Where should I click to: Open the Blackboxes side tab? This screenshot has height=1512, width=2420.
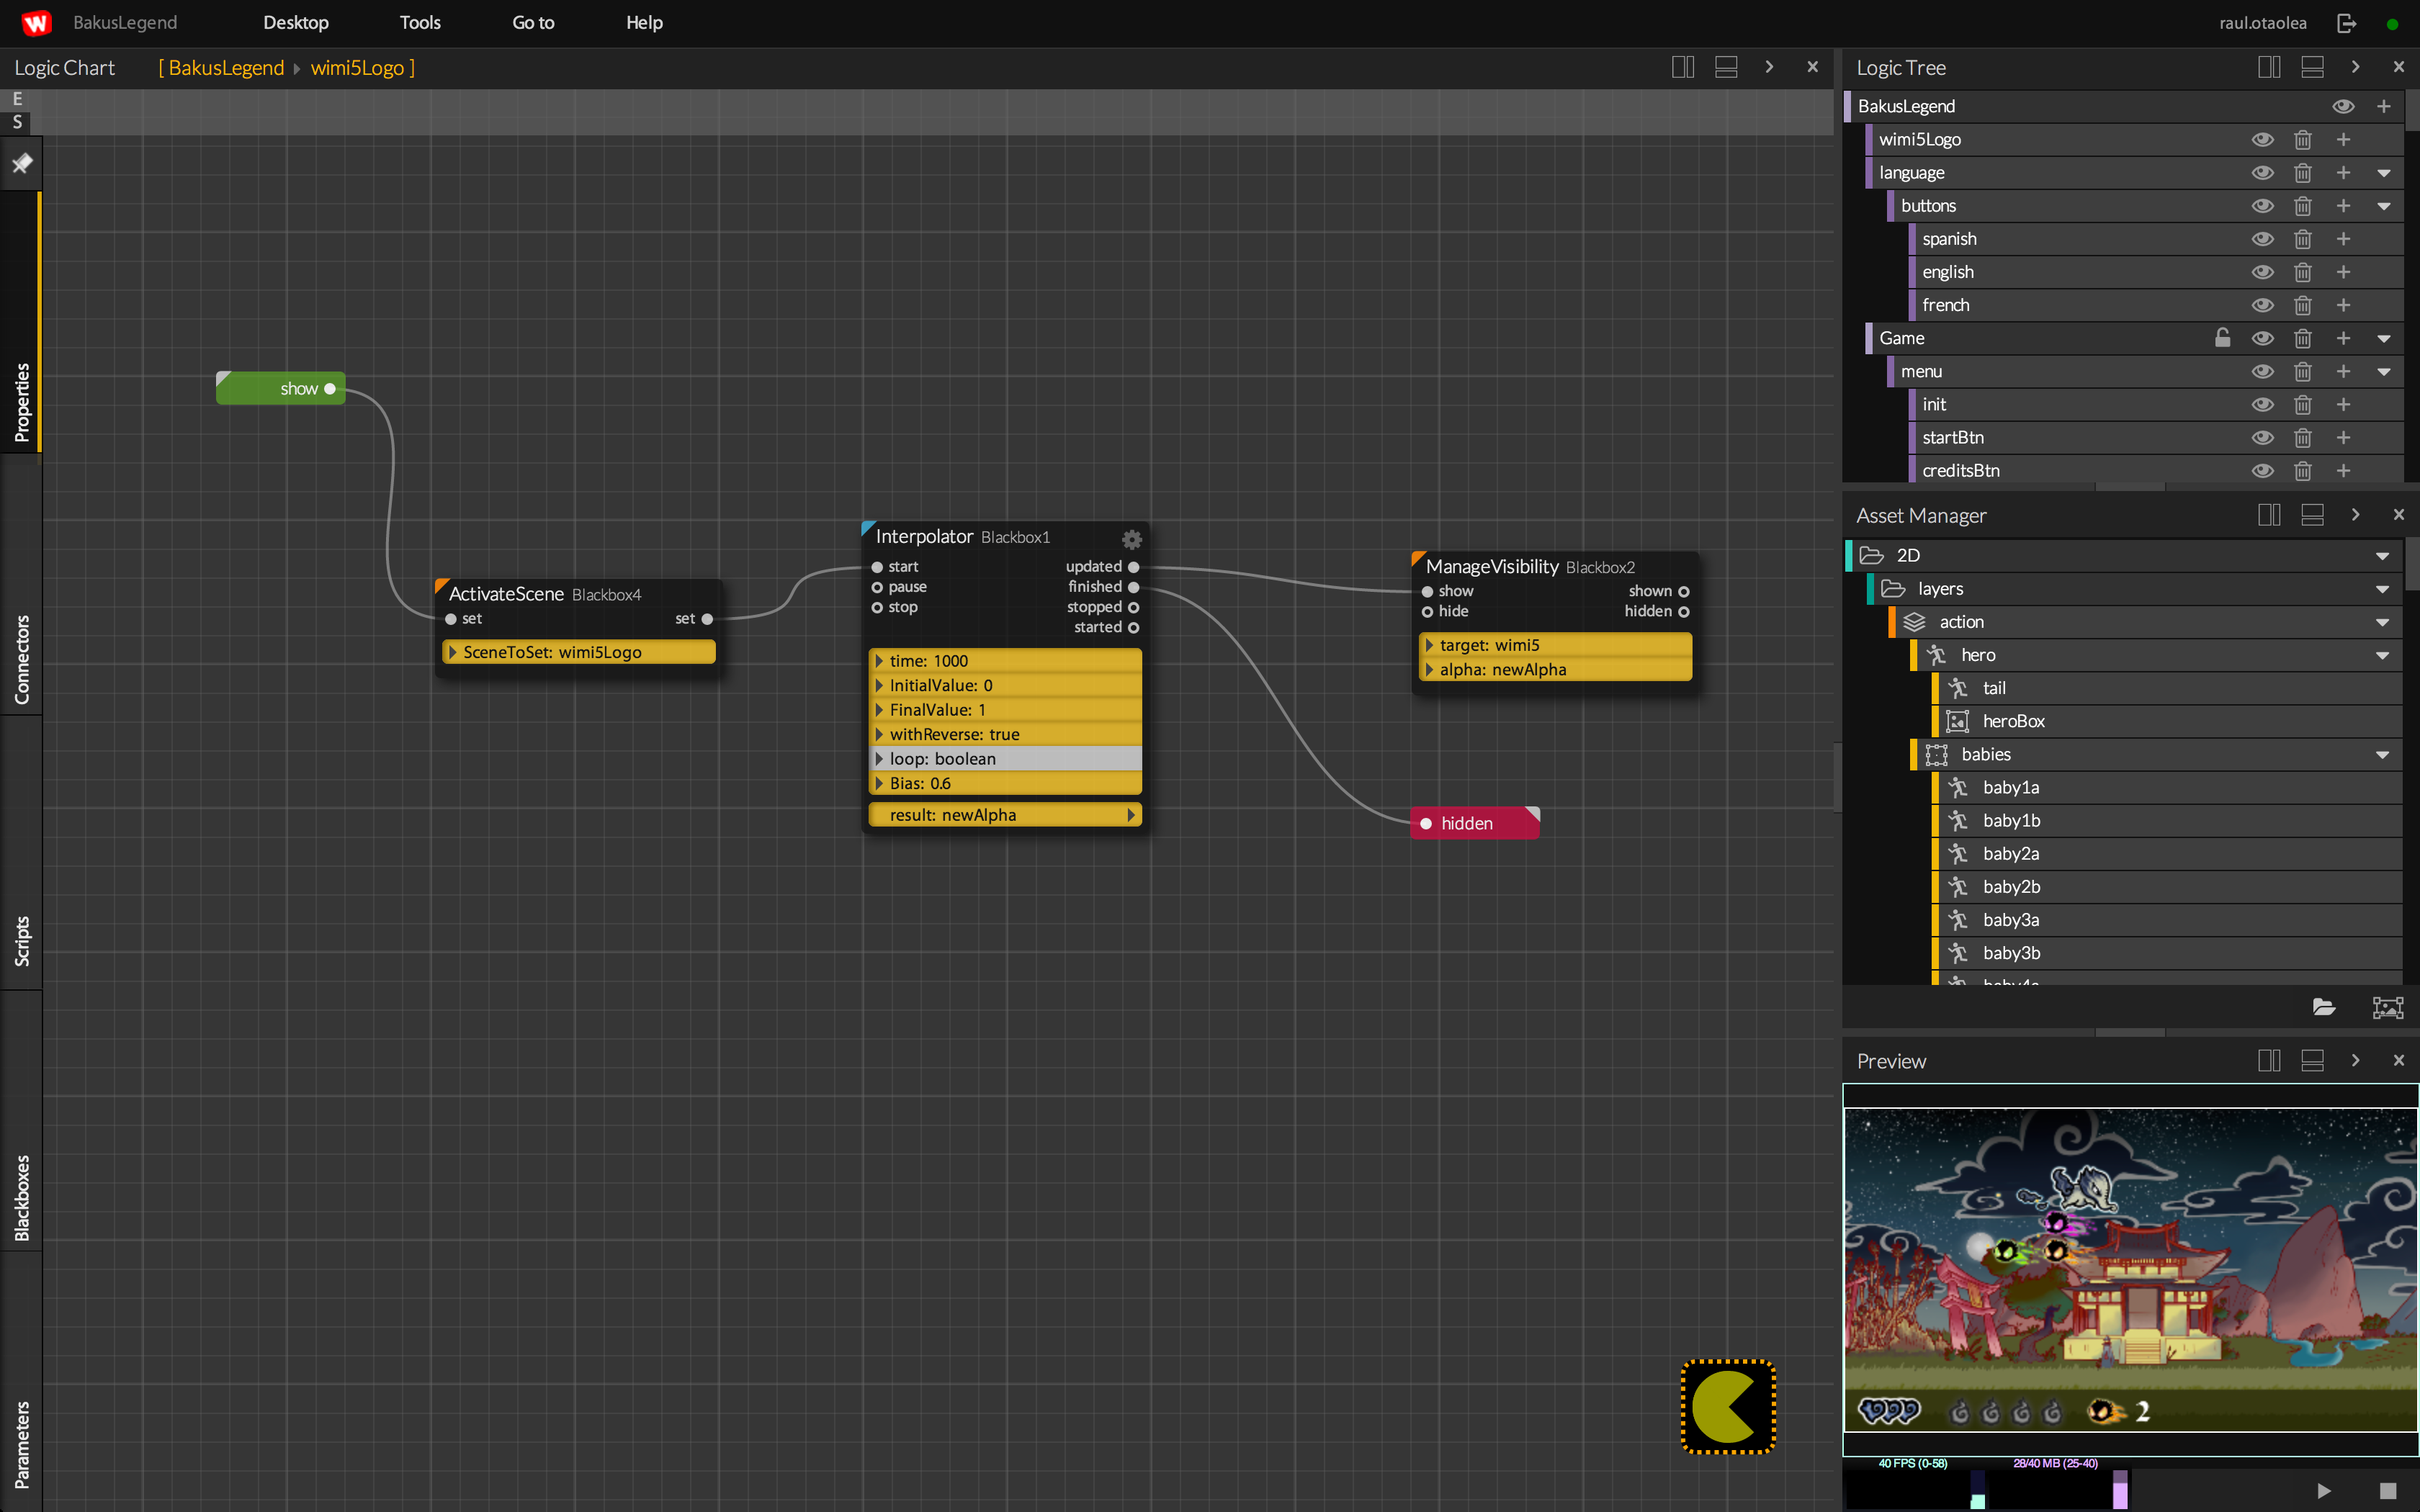click(x=22, y=1197)
